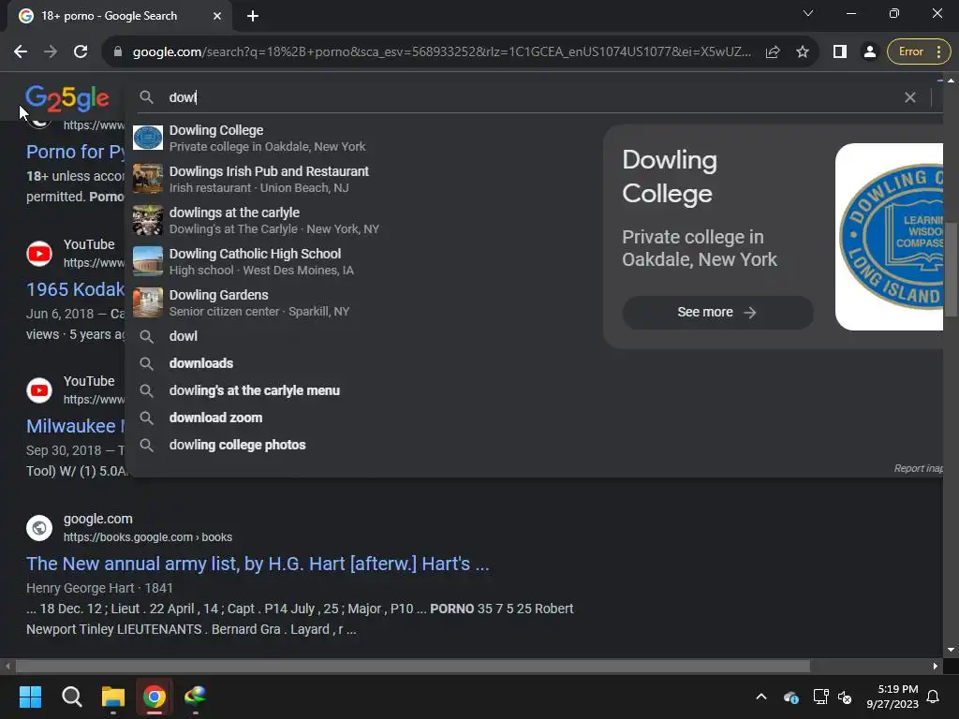959x719 pixels.
Task: Open the 1965 Kodak YouTube result
Action: [x=75, y=289]
